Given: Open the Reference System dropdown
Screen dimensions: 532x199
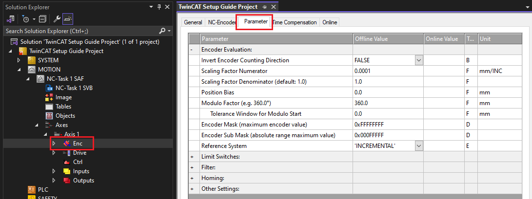Looking at the screenshot, I should tap(419, 146).
